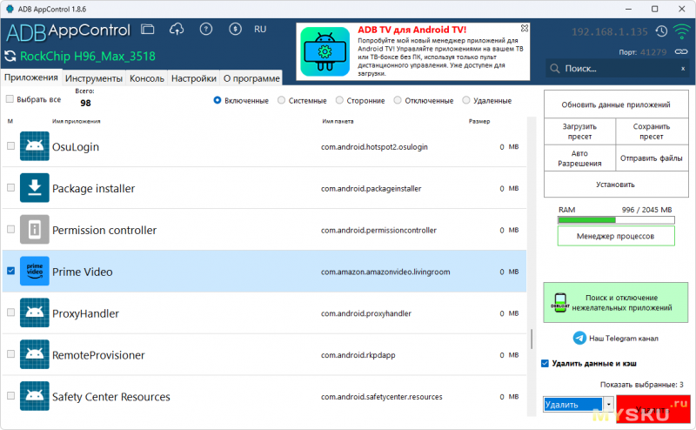Screen dimensions: 696x430
Task: Toggle Выбрать все checkbox
Action: 10,99
